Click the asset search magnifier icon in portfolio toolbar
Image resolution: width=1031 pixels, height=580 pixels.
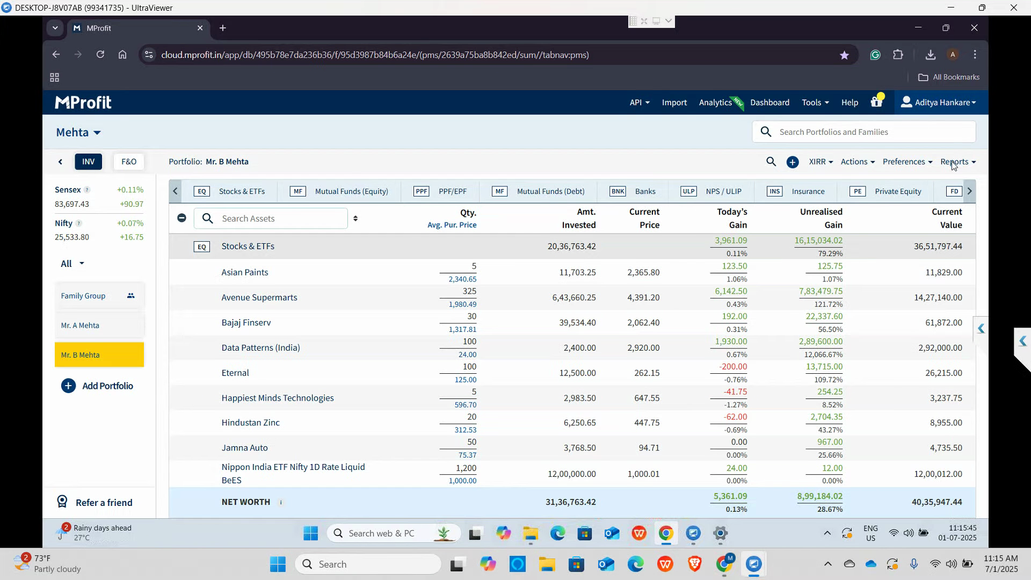click(771, 162)
